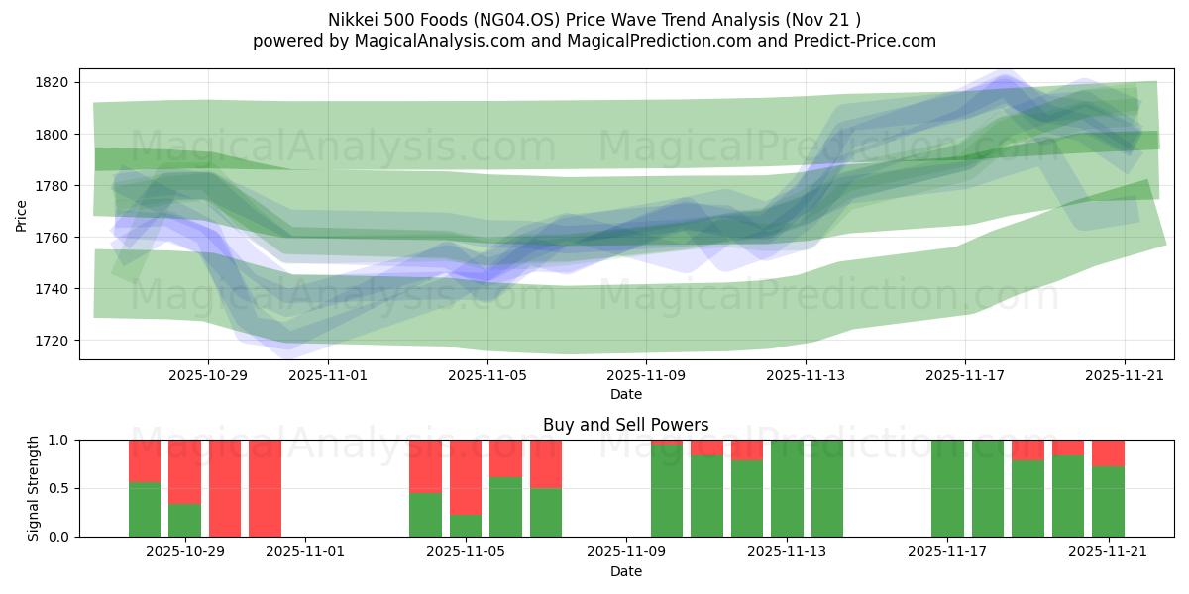This screenshot has width=1189, height=594.
Task: Click the fully red bar for 2025-10-31
Action: [x=265, y=488]
